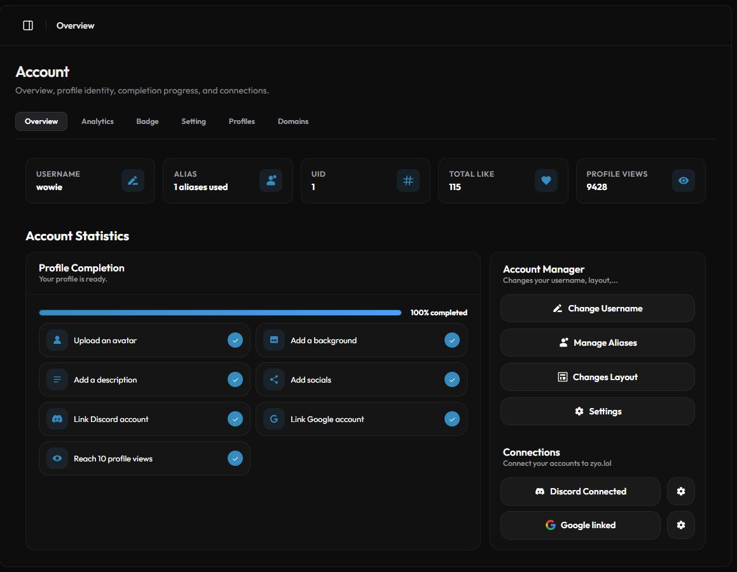The height and width of the screenshot is (572, 737).
Task: Click the person icon in Alias card
Action: click(x=271, y=180)
